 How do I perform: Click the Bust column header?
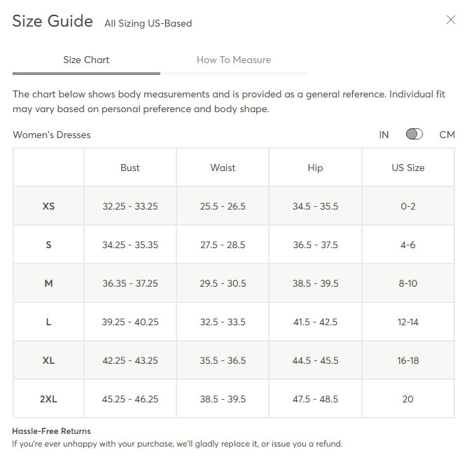point(130,168)
